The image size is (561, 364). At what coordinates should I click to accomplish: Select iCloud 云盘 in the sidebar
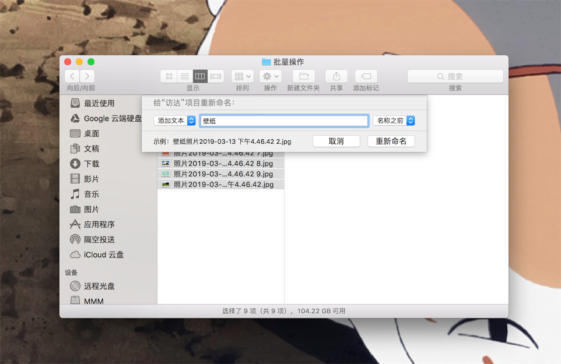coord(103,255)
